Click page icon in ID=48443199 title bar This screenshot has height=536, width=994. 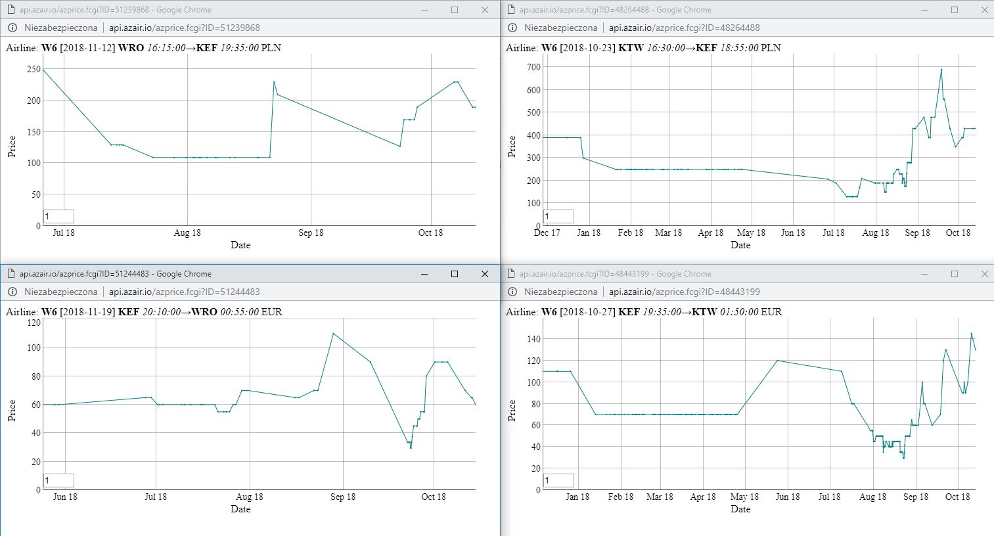click(x=510, y=274)
